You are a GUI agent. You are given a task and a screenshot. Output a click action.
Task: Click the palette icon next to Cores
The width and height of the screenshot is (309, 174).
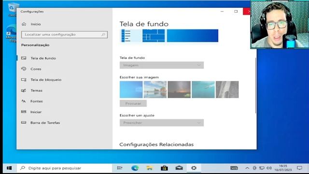coord(24,69)
